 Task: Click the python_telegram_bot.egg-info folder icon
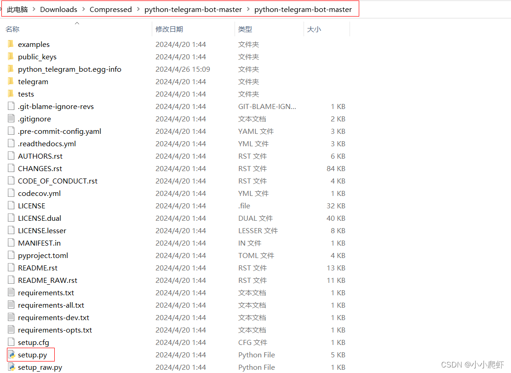pos(11,69)
